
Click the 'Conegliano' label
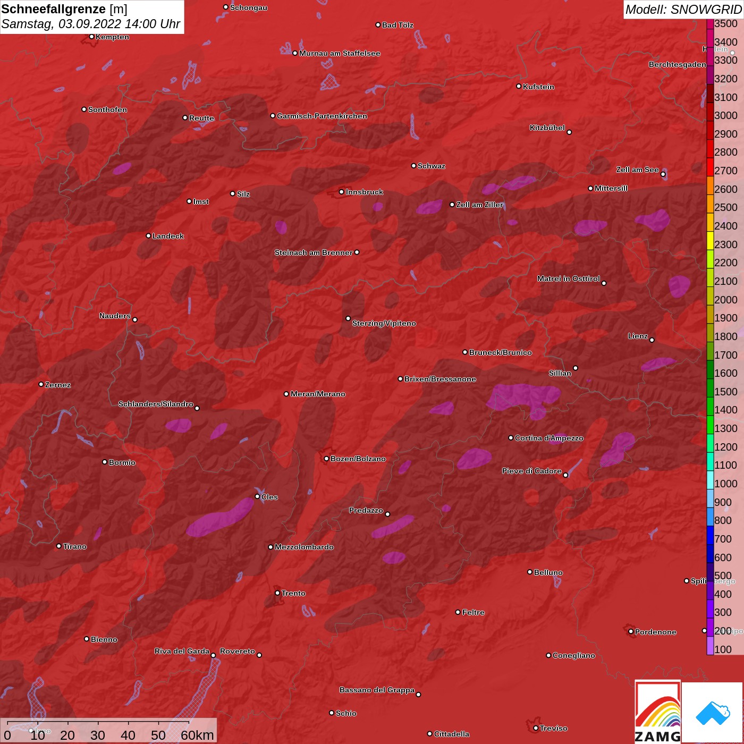pos(574,655)
